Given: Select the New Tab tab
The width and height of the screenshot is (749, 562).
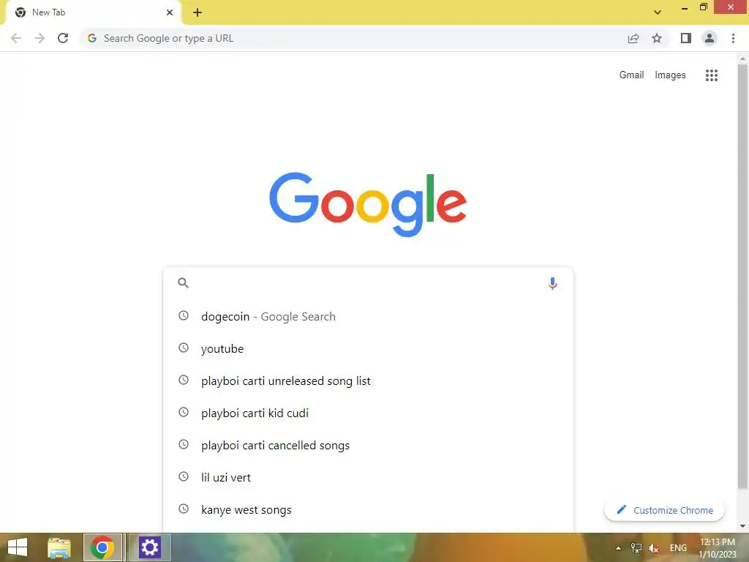Looking at the screenshot, I should pos(93,13).
